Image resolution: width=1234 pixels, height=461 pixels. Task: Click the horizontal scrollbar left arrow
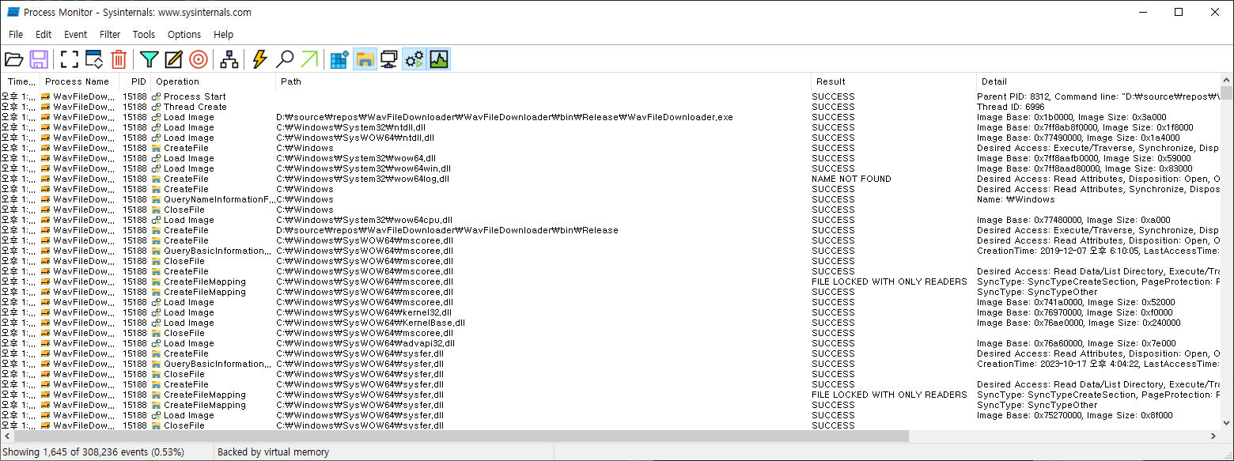point(6,436)
